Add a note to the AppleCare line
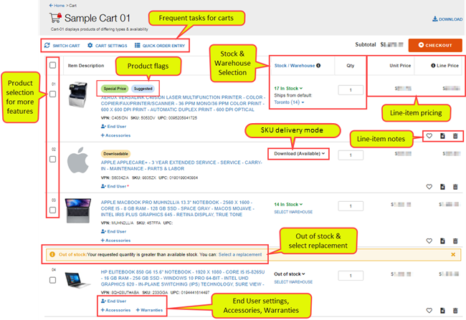The image size is (466, 320). tap(442, 187)
